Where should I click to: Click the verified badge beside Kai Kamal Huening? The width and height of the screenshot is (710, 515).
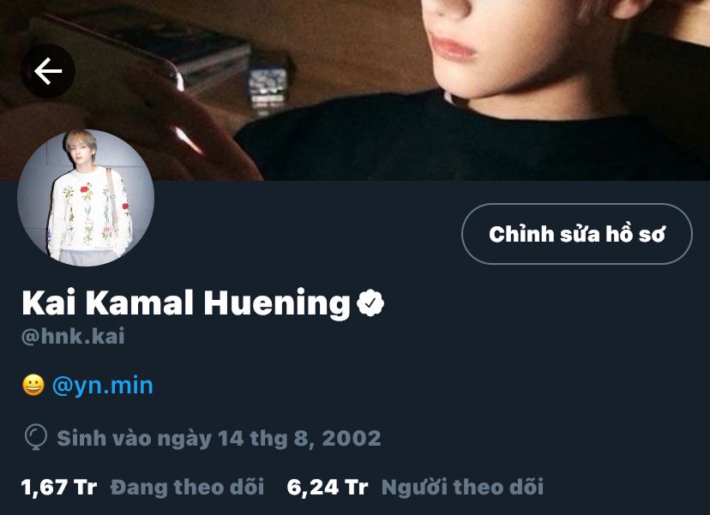tap(370, 302)
